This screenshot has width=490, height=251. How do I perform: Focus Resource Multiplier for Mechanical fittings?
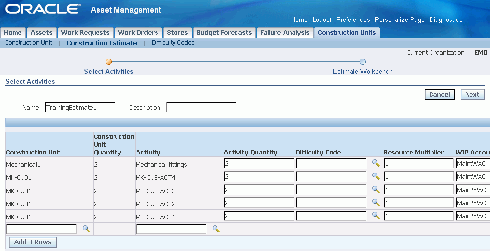(419, 163)
